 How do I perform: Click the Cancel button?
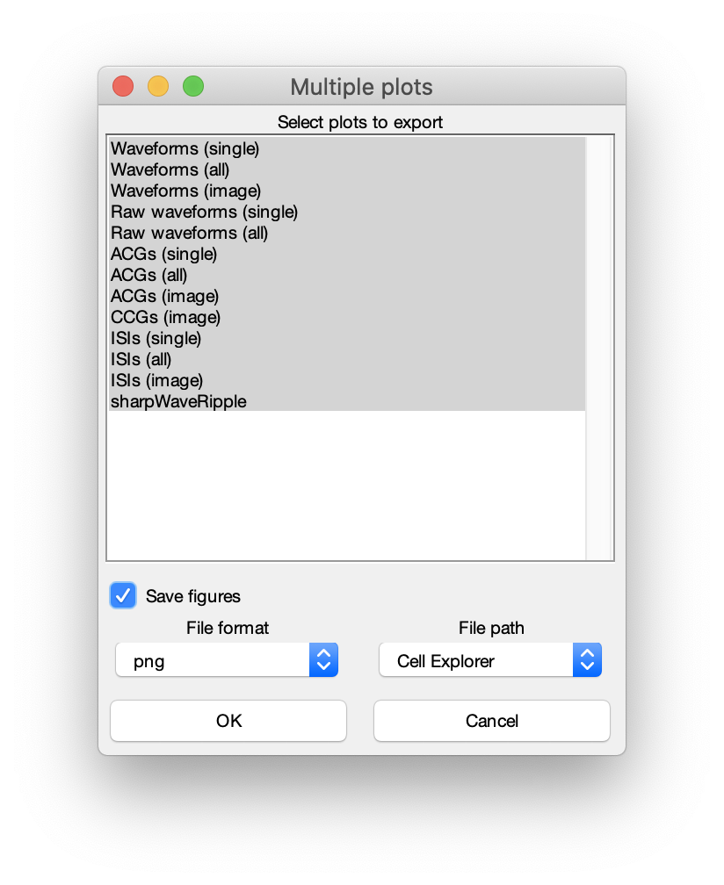(x=492, y=721)
